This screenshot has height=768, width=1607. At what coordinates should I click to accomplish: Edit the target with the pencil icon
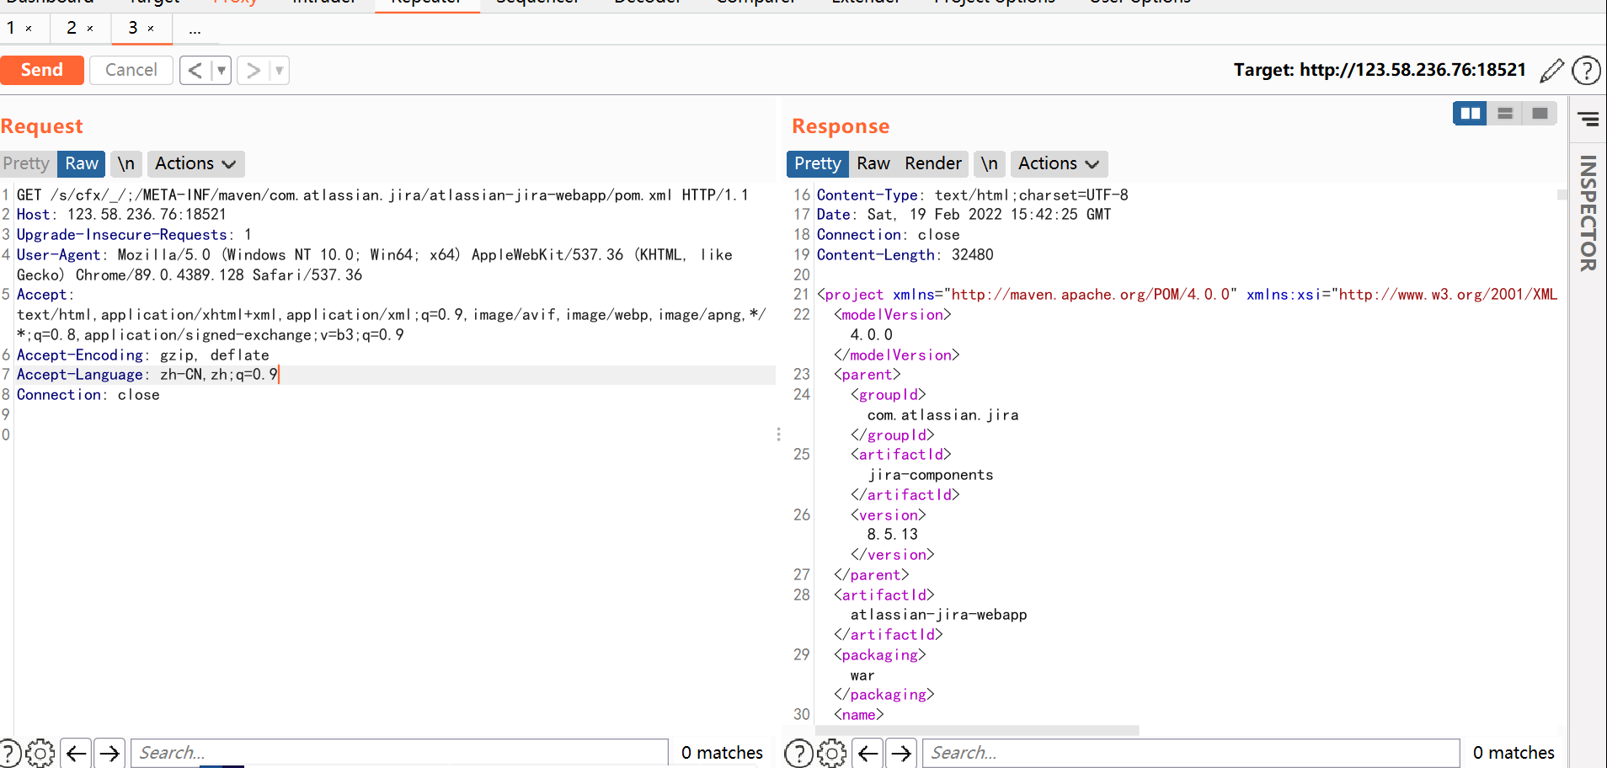(x=1551, y=71)
